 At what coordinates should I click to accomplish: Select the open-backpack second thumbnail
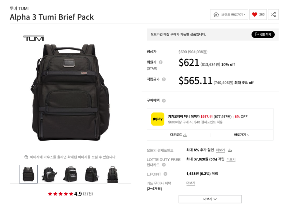click(x=49, y=174)
